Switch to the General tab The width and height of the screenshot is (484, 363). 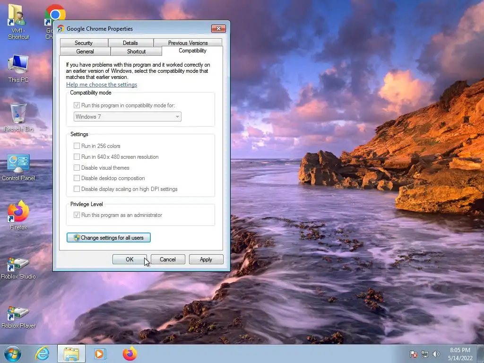click(85, 51)
